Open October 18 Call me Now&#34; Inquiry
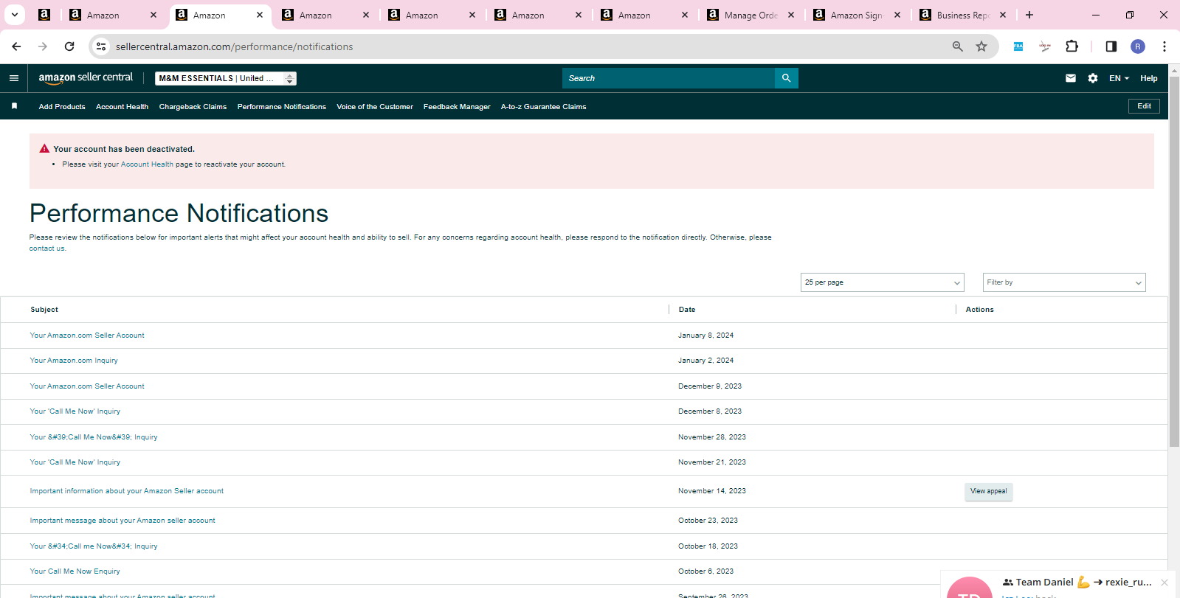Image resolution: width=1180 pixels, height=598 pixels. coord(94,546)
